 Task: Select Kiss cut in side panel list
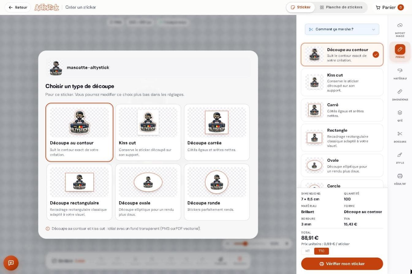342,82
